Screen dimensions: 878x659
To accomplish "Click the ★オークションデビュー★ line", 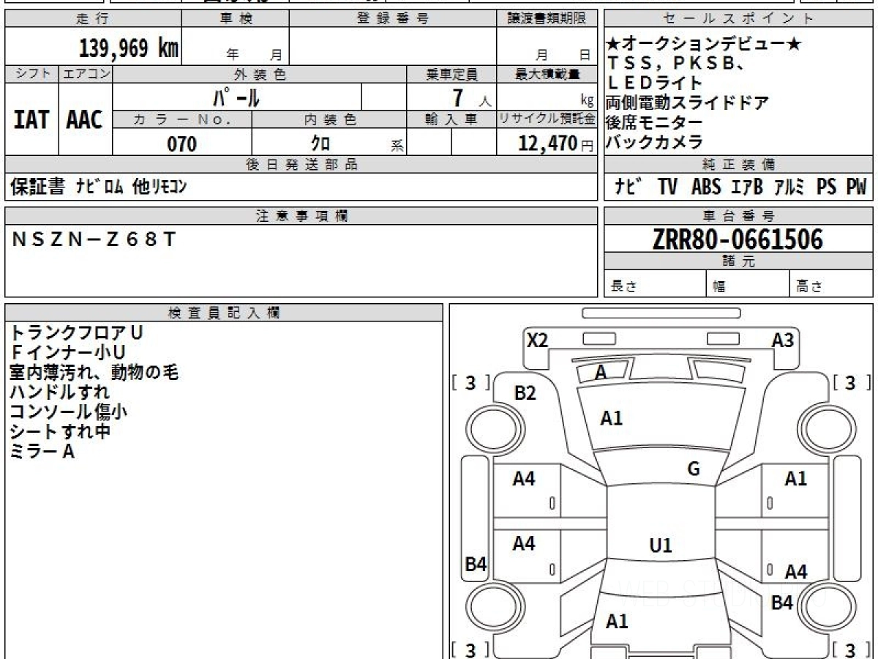I will click(x=704, y=44).
